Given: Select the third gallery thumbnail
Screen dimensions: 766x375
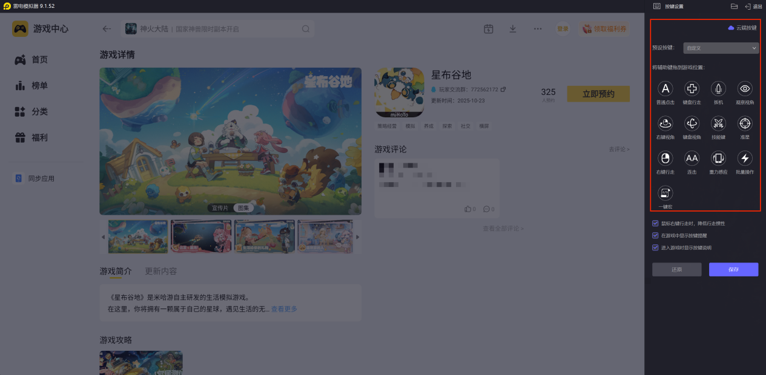Looking at the screenshot, I should click(265, 236).
